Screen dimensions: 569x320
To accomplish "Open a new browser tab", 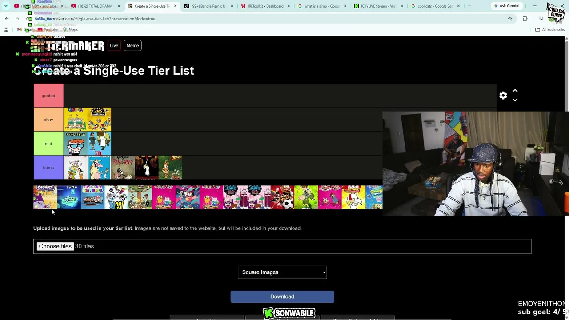I will (x=469, y=6).
